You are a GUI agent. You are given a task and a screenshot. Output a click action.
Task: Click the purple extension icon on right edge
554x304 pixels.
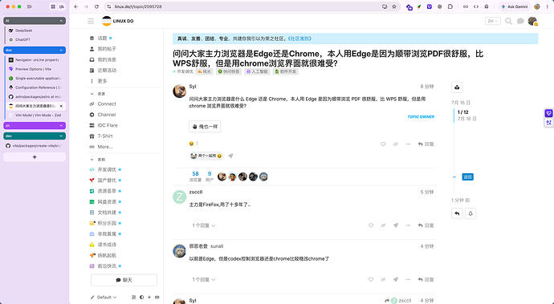click(548, 113)
